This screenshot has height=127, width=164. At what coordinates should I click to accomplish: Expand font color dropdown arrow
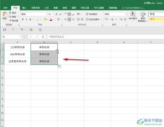point(54,19)
